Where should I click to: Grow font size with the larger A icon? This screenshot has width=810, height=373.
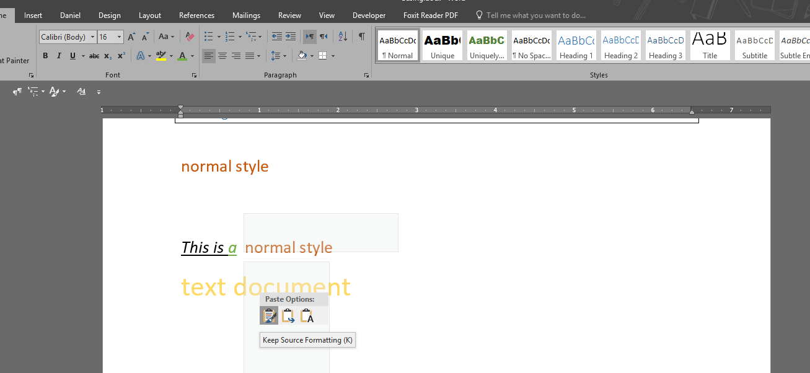131,37
